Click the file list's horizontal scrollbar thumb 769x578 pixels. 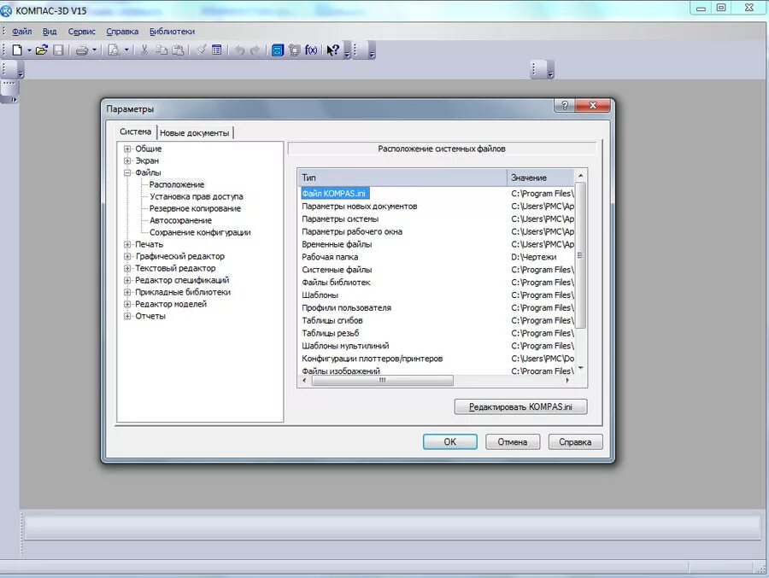pos(383,381)
